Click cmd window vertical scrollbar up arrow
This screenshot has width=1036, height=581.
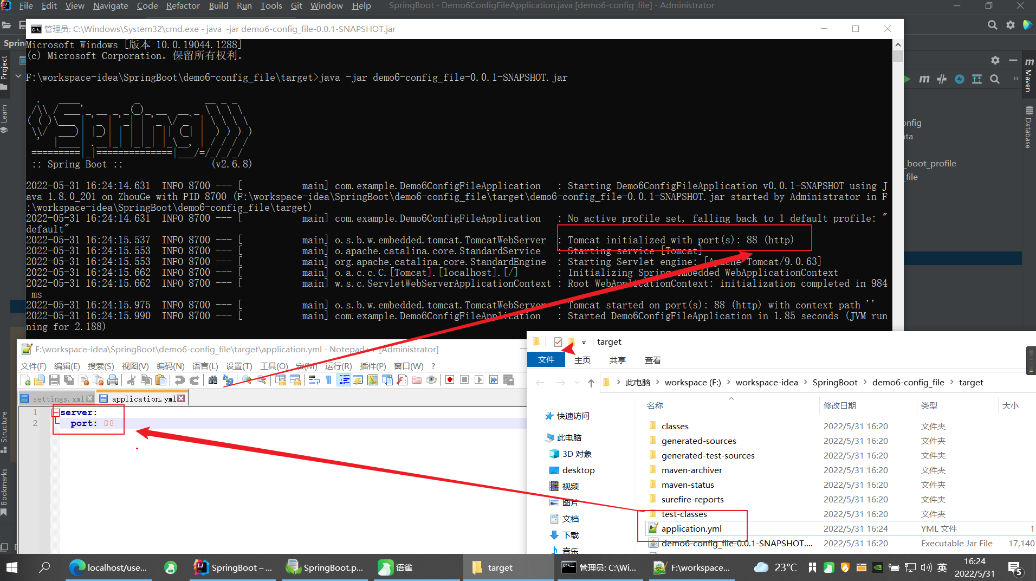pyautogui.click(x=898, y=45)
